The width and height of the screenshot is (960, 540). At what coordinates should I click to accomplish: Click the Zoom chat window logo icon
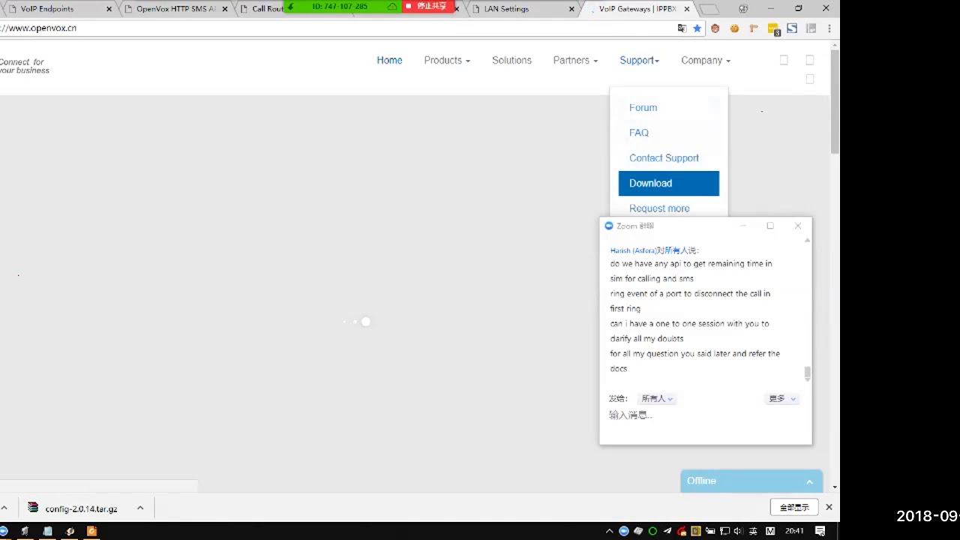pos(609,226)
